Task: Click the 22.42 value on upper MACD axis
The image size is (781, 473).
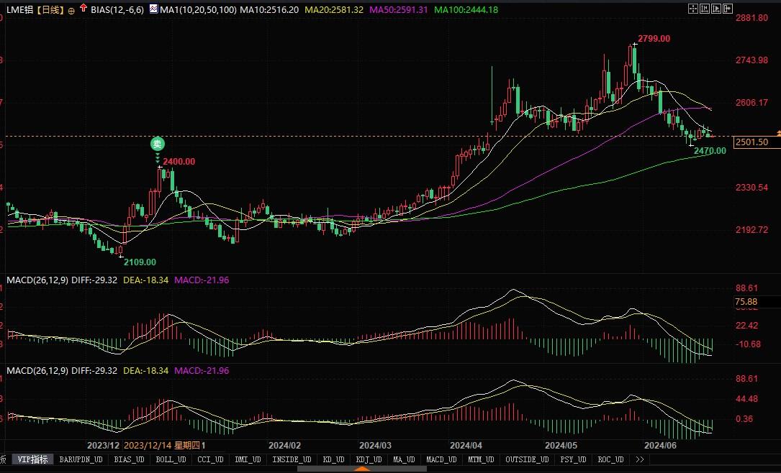Action: point(746,326)
